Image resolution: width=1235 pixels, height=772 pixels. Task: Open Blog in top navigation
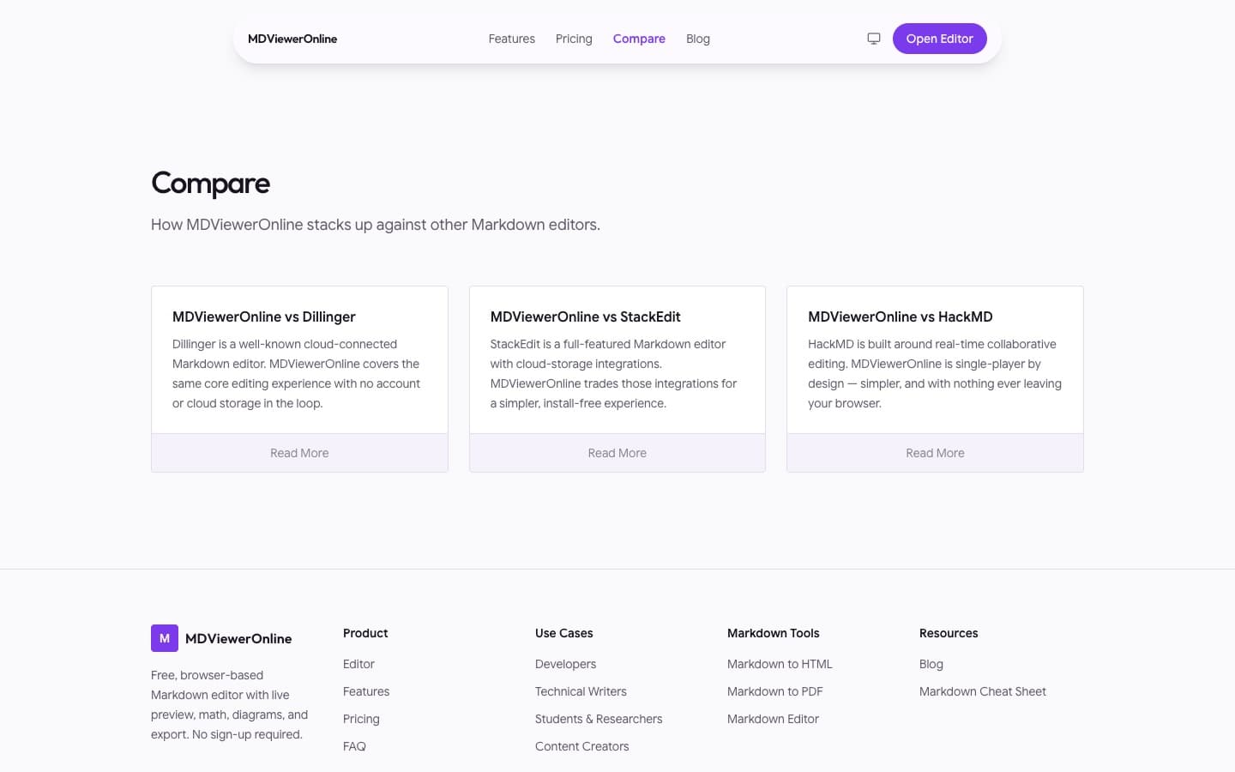pyautogui.click(x=698, y=39)
